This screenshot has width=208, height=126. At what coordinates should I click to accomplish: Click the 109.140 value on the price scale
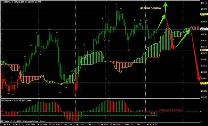[204, 47]
